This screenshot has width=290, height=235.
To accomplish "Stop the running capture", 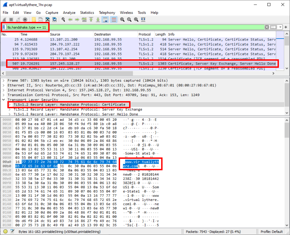I will 11,20.
